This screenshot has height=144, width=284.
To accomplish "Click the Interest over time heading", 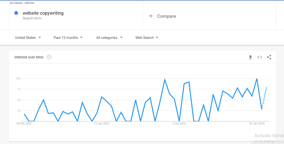I will point(29,57).
